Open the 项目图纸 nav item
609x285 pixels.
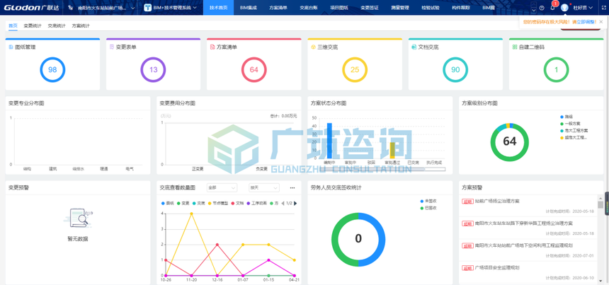point(339,7)
